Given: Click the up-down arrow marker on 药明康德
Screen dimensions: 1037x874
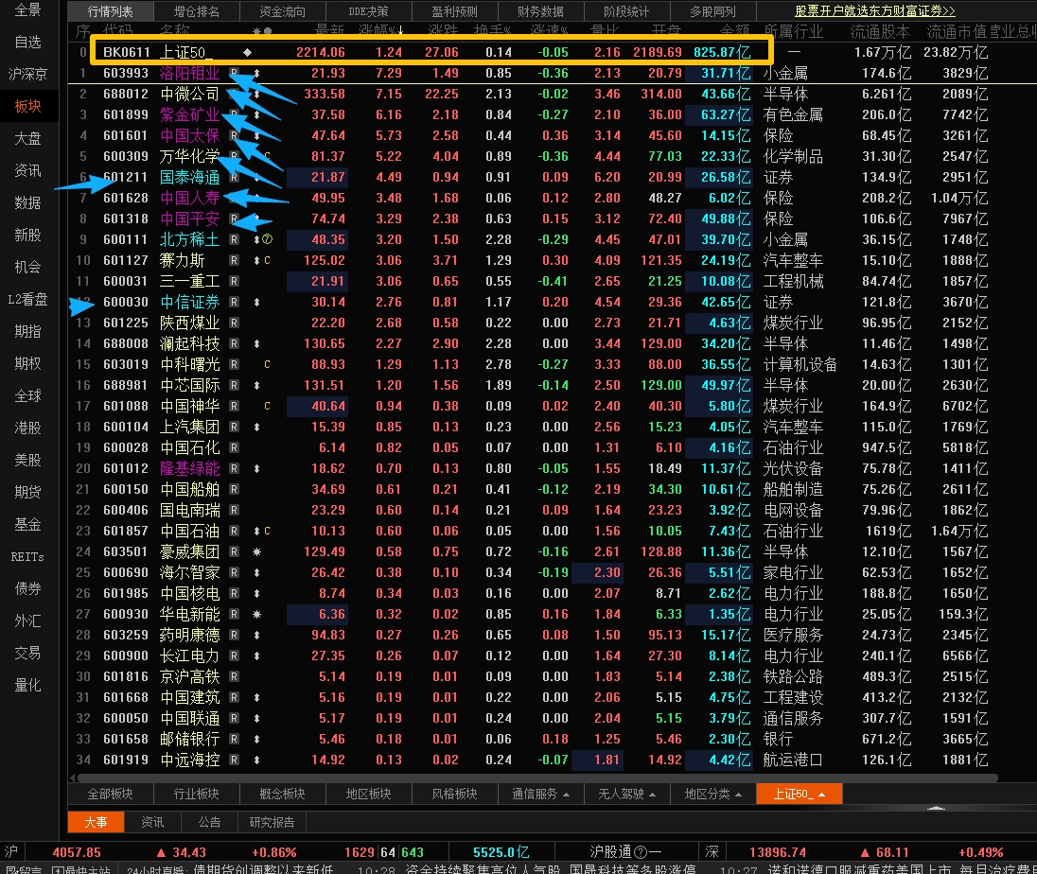Looking at the screenshot, I should pyautogui.click(x=256, y=635).
